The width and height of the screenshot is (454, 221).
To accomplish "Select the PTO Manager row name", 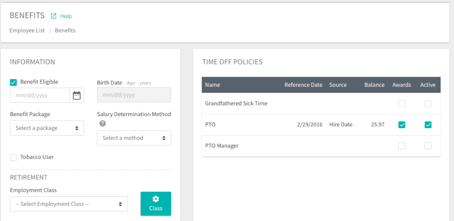I will point(222,146).
